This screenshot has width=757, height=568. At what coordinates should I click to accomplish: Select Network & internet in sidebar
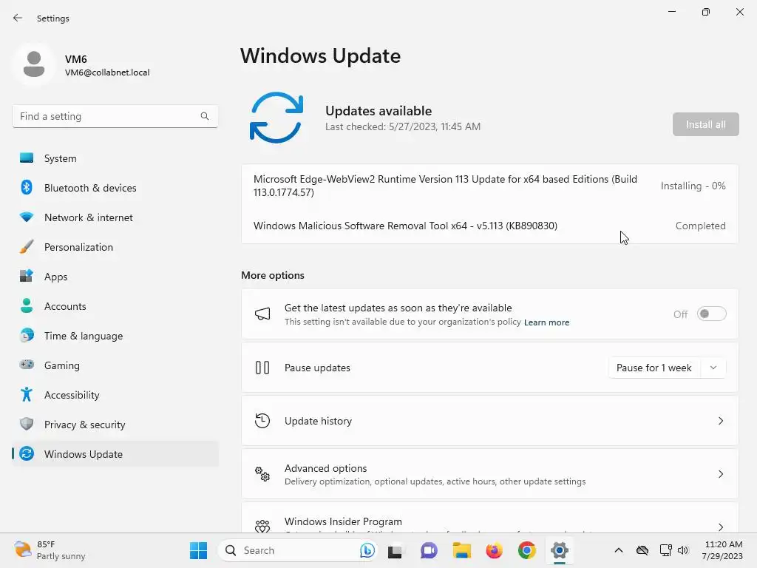pyautogui.click(x=115, y=217)
